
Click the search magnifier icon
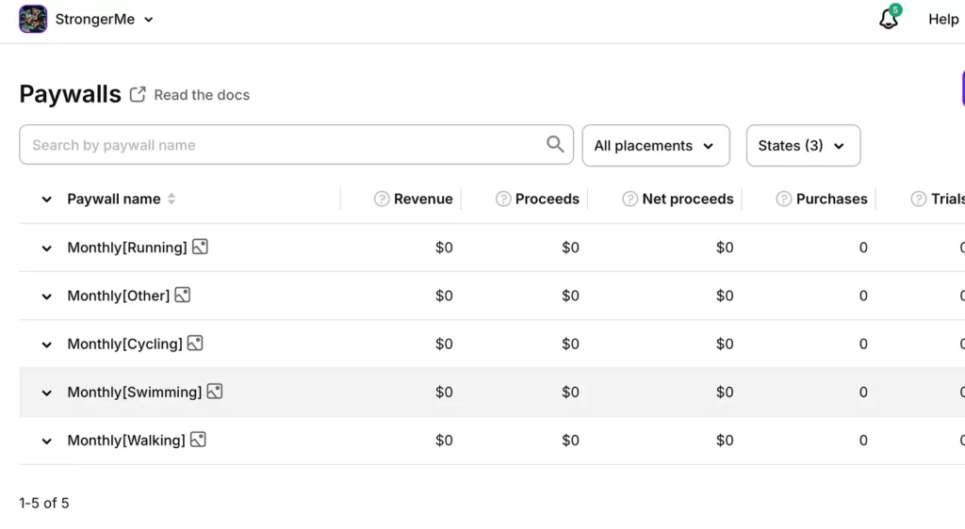coord(555,144)
